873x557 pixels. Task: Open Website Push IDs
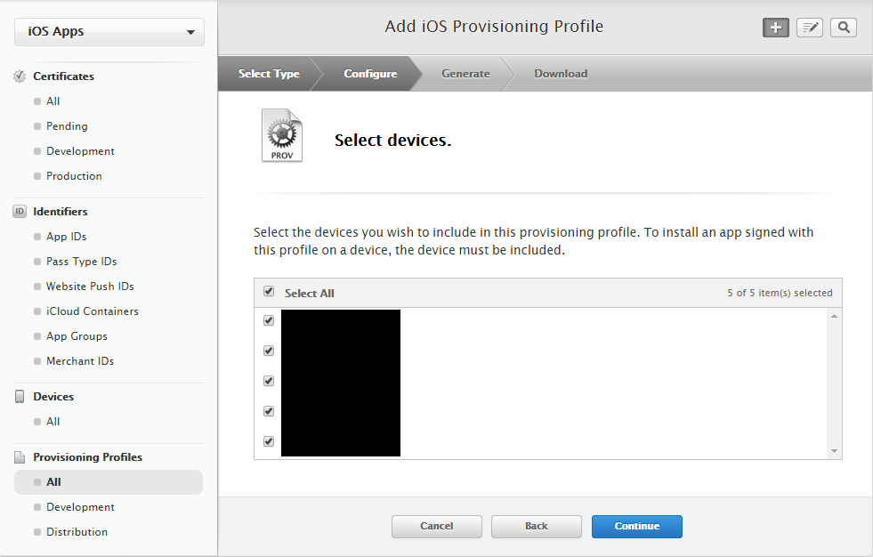pos(90,286)
